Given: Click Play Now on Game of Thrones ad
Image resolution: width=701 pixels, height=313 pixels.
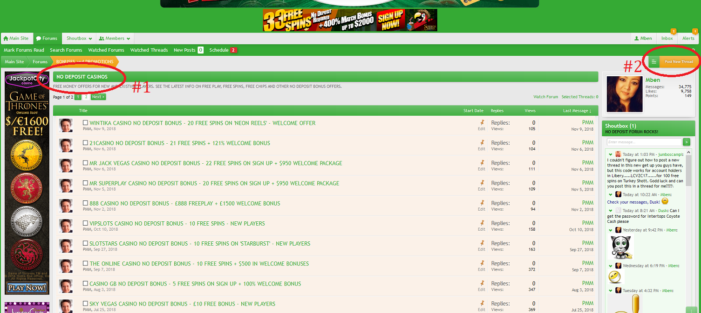Looking at the screenshot, I should point(27,288).
